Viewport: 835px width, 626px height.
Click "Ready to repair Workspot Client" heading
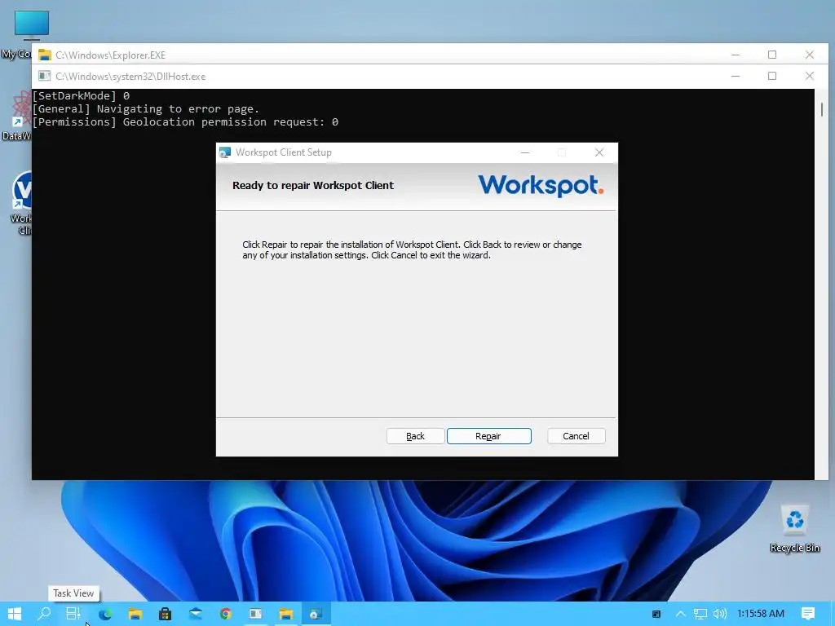point(313,185)
